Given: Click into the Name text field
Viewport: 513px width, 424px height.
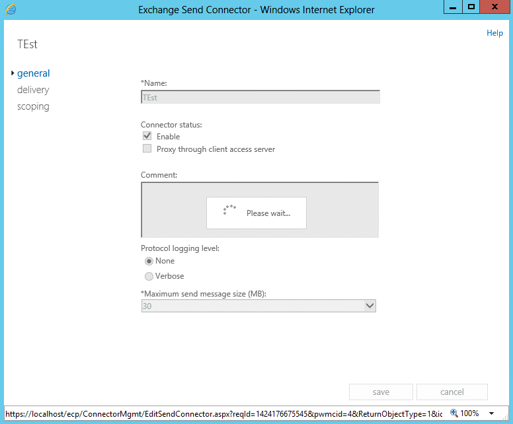Looking at the screenshot, I should (x=260, y=97).
